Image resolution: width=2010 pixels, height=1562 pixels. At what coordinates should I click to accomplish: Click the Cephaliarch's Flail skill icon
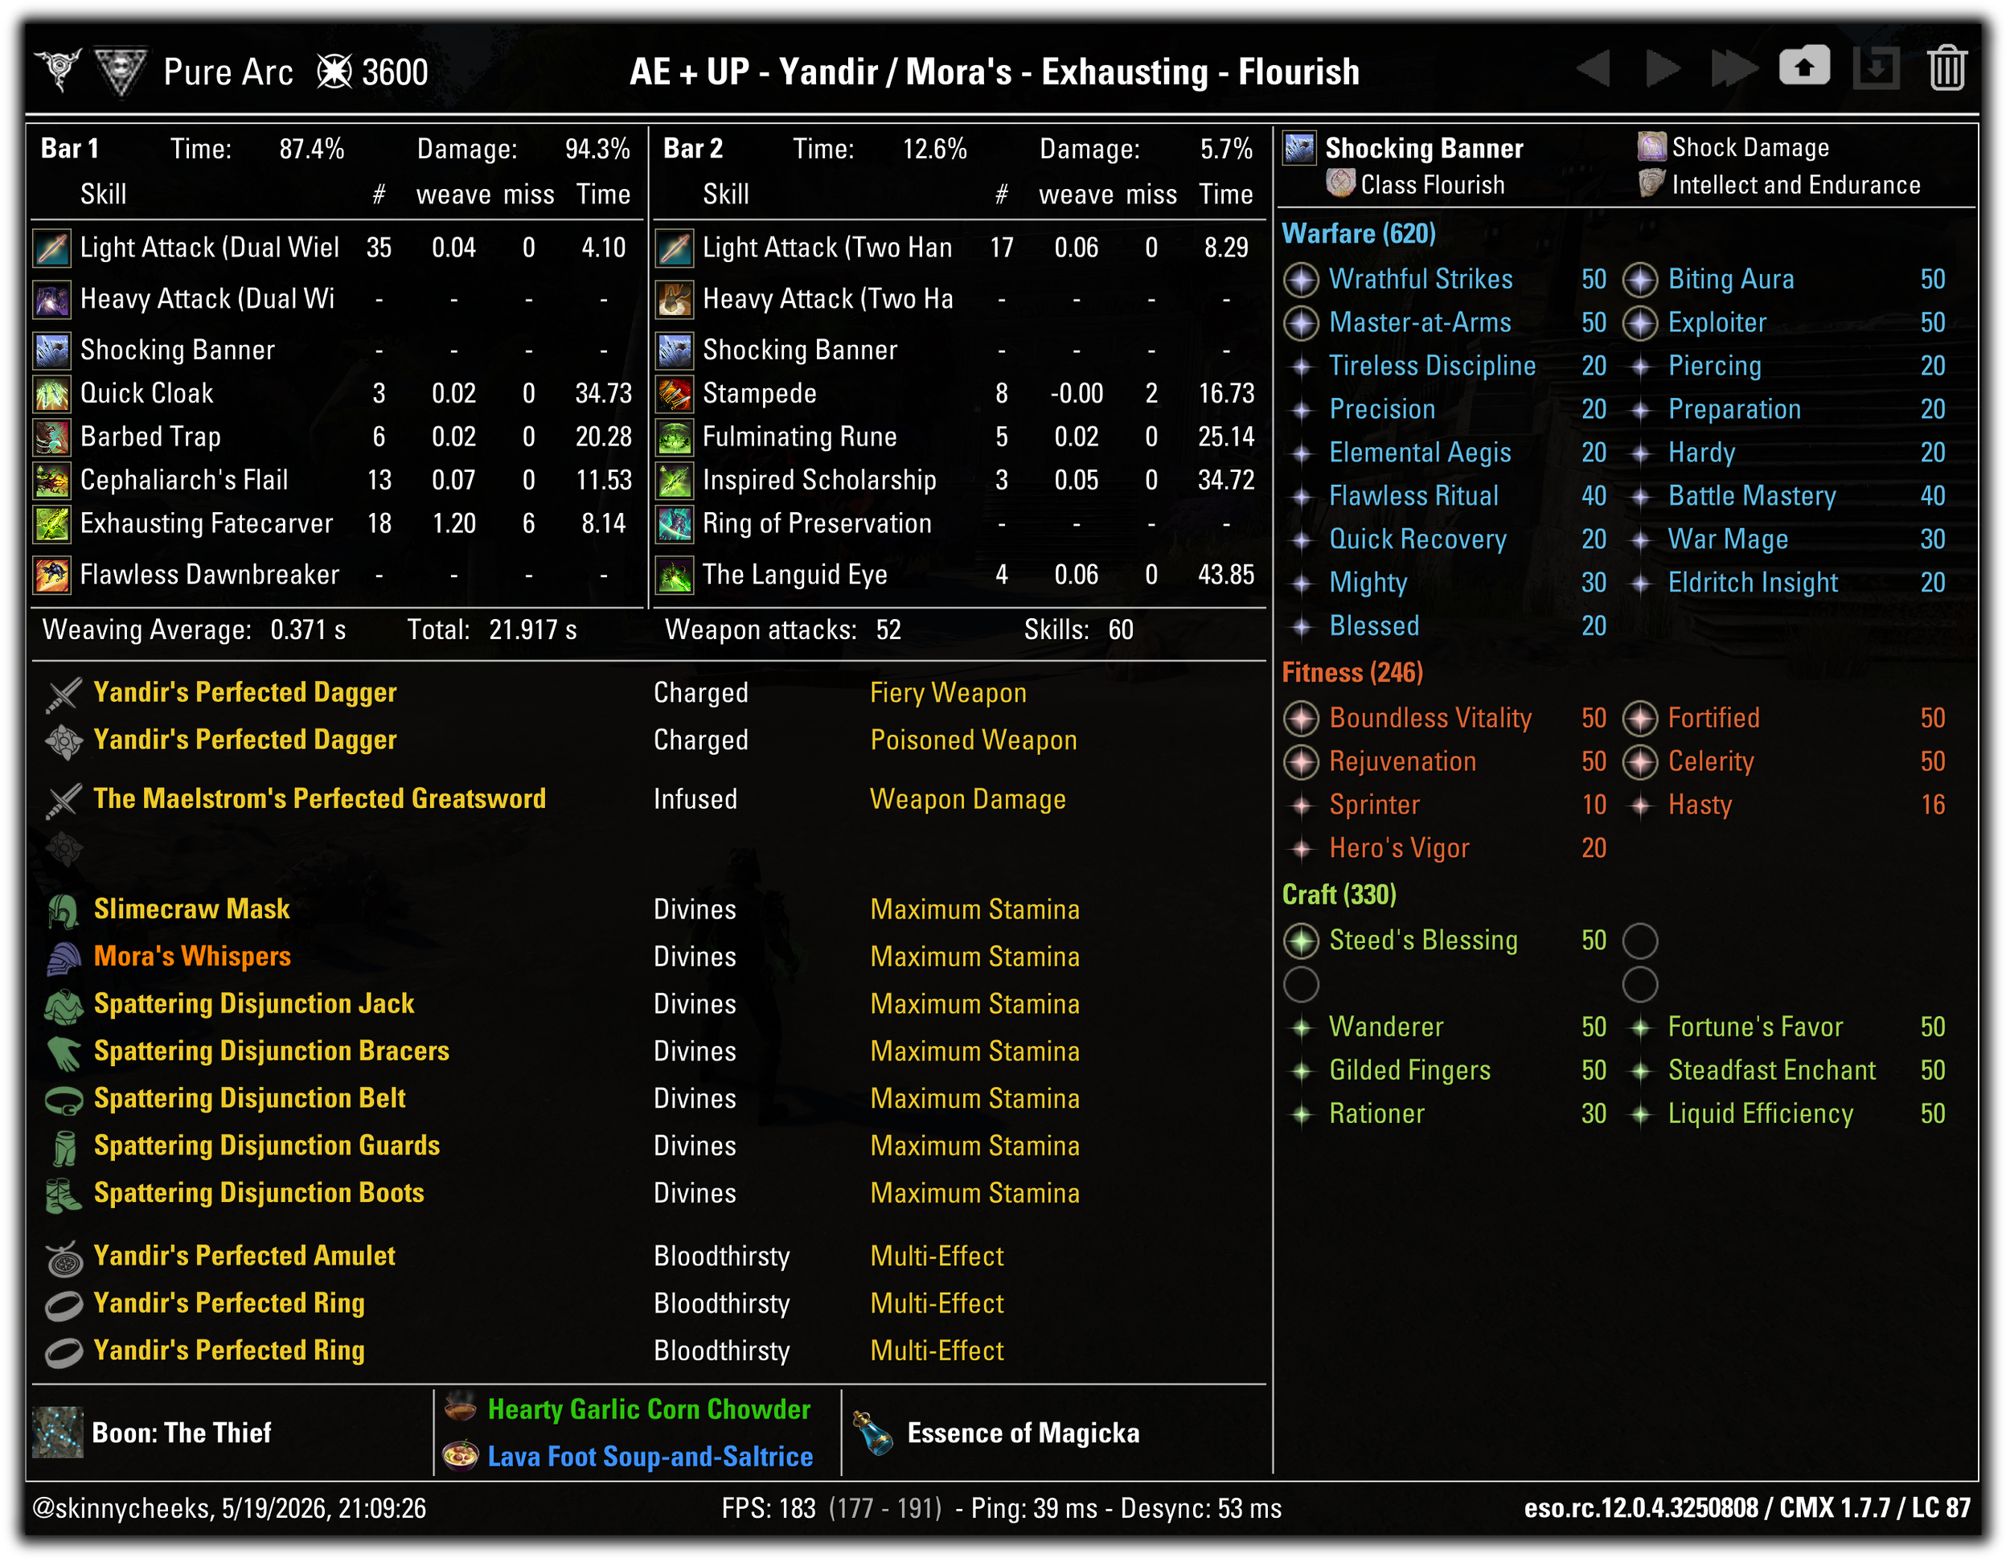52,481
